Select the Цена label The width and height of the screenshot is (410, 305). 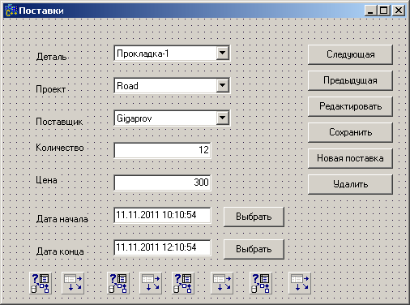[x=46, y=180]
